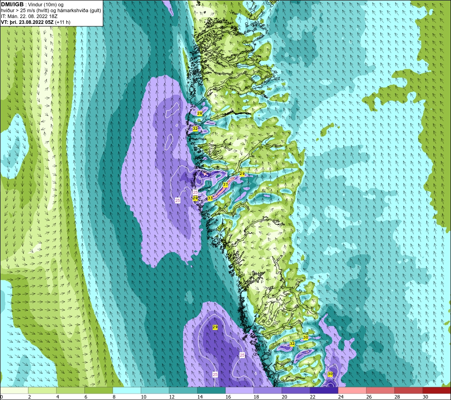Image resolution: width=451 pixels, height=400 pixels.
Task: Click the 28–30 m/s red legend swatch
Action: (409, 390)
